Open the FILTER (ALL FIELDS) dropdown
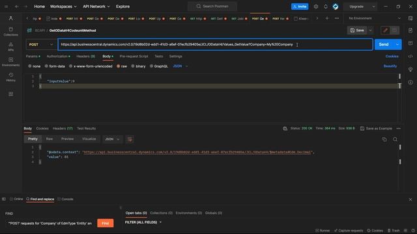417x234 pixels. pos(143,222)
